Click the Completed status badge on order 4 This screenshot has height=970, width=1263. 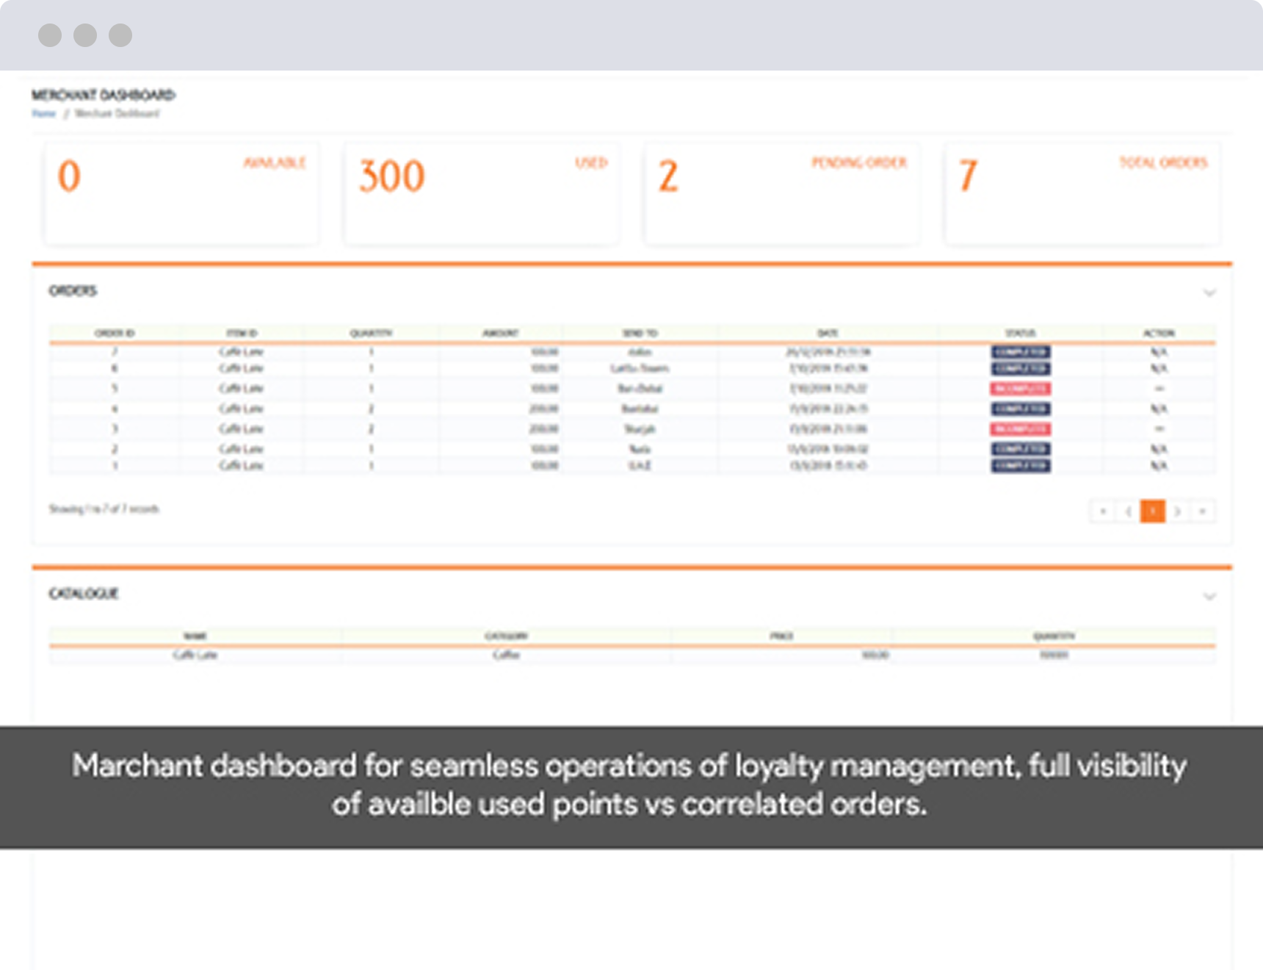pos(1020,409)
